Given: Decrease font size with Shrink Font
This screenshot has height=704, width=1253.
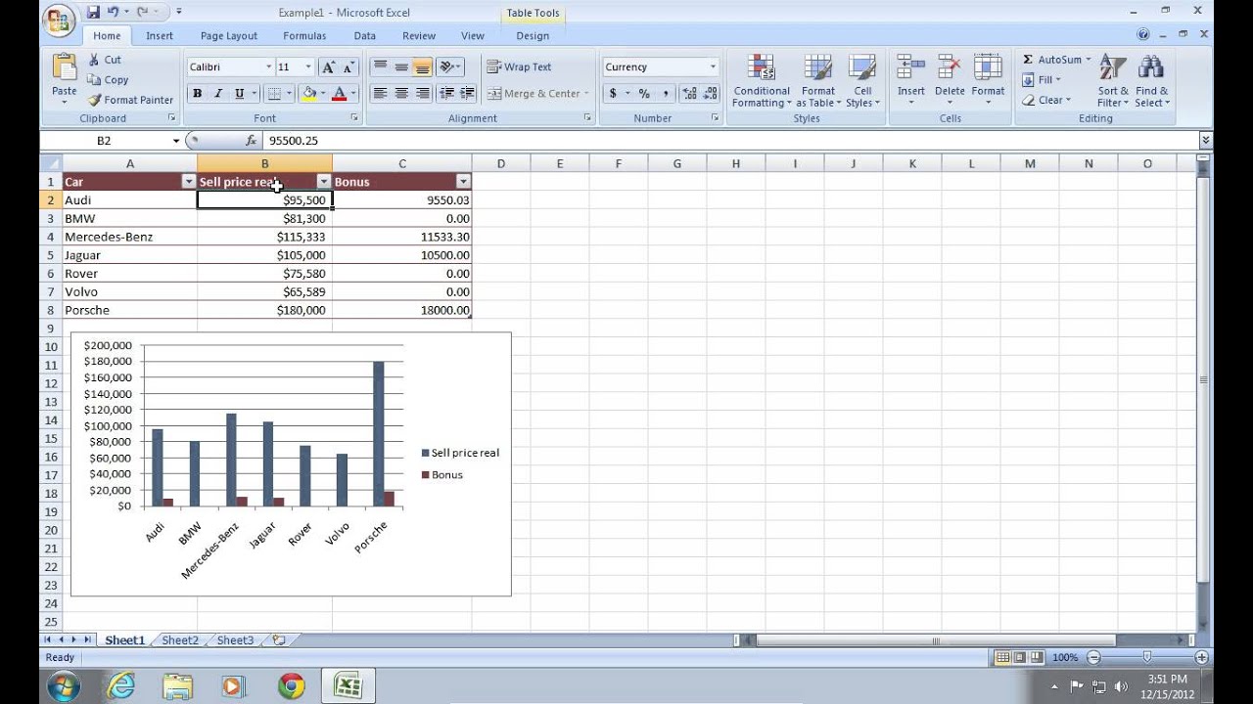Looking at the screenshot, I should point(349,67).
